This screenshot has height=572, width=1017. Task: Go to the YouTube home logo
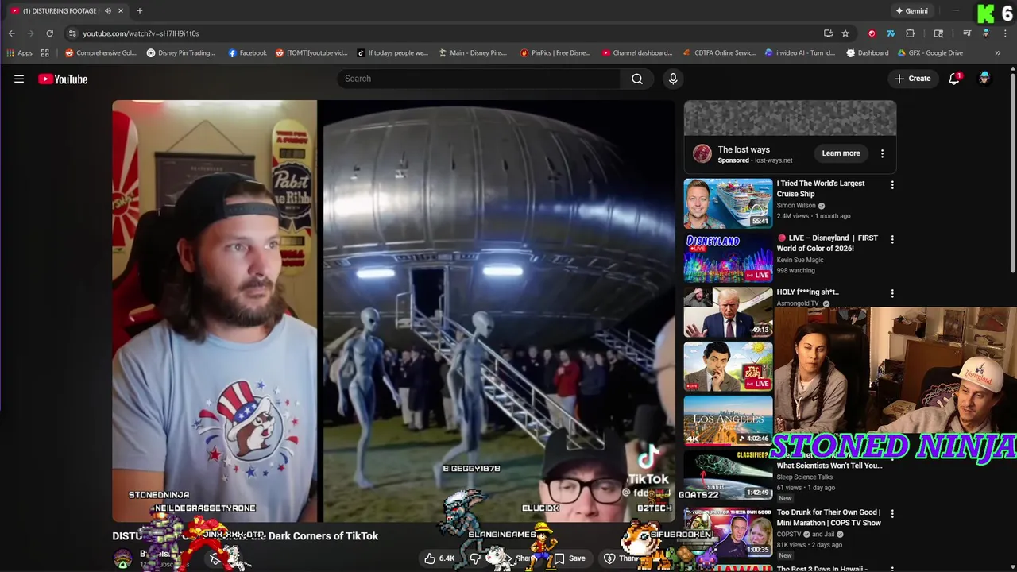pos(63,79)
